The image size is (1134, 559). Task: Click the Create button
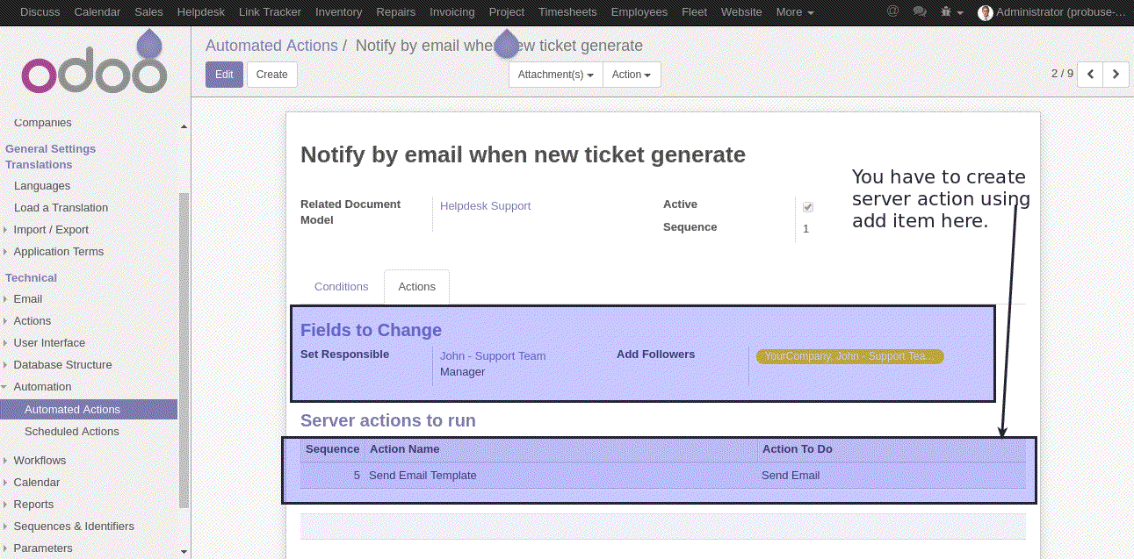tap(271, 75)
